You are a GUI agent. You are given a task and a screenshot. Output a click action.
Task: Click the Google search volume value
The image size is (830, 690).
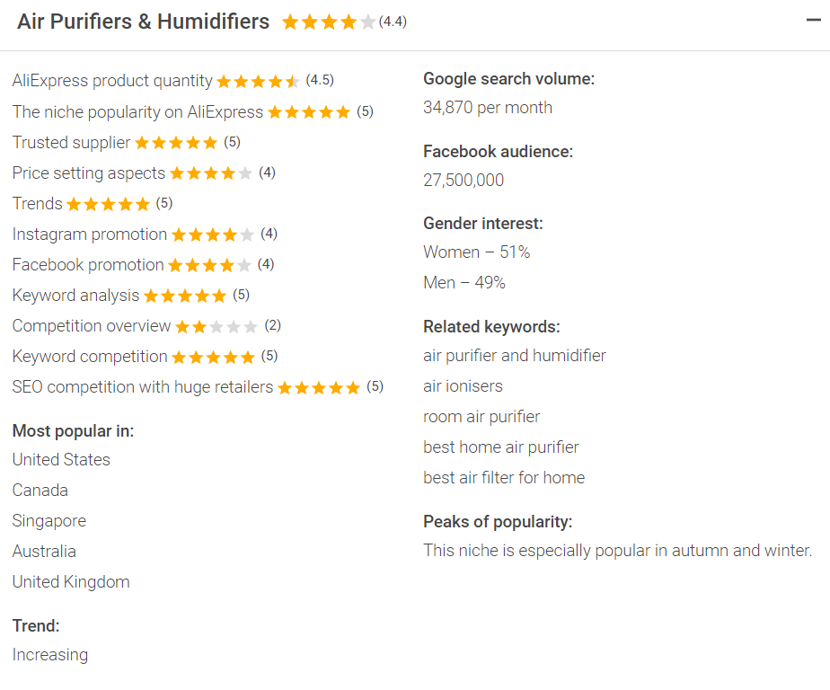click(x=488, y=108)
